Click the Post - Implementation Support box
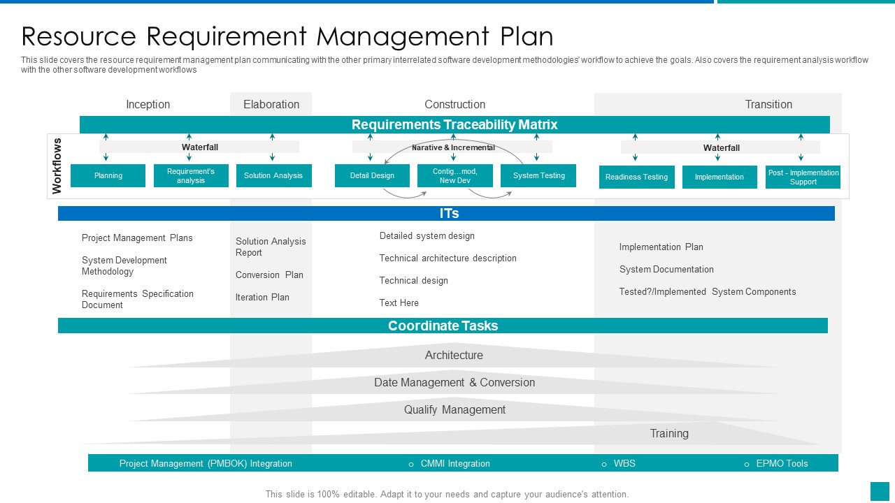895x503 pixels. [803, 177]
